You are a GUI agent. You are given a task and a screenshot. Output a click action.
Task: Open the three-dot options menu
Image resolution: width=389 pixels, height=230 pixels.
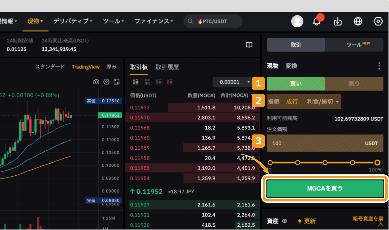pyautogui.click(x=379, y=66)
